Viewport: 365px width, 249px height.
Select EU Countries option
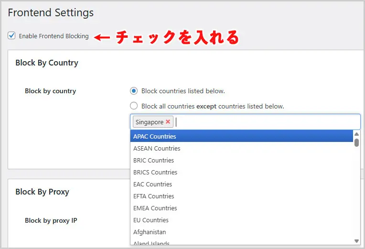(242, 220)
